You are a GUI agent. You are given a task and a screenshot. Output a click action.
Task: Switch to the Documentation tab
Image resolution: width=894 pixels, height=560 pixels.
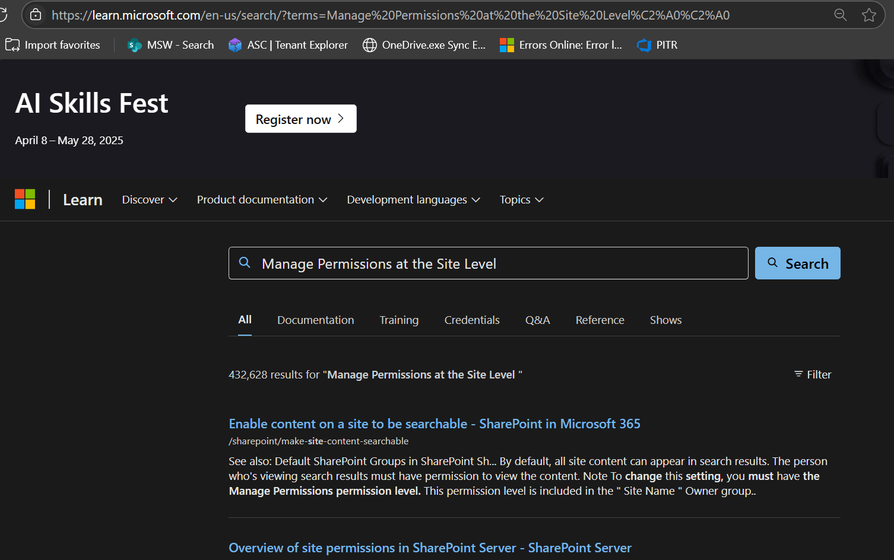315,320
